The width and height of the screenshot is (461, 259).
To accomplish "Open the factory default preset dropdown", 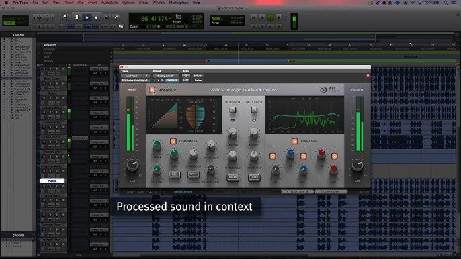I will coord(165,76).
